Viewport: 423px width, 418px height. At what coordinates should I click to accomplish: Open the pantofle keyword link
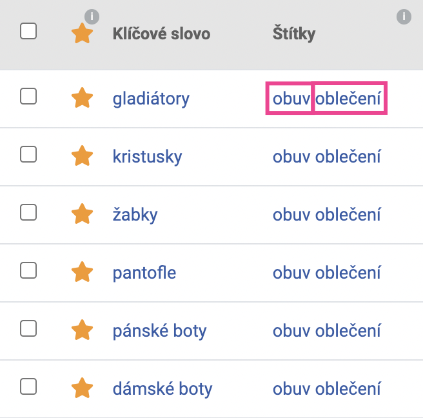[144, 273]
